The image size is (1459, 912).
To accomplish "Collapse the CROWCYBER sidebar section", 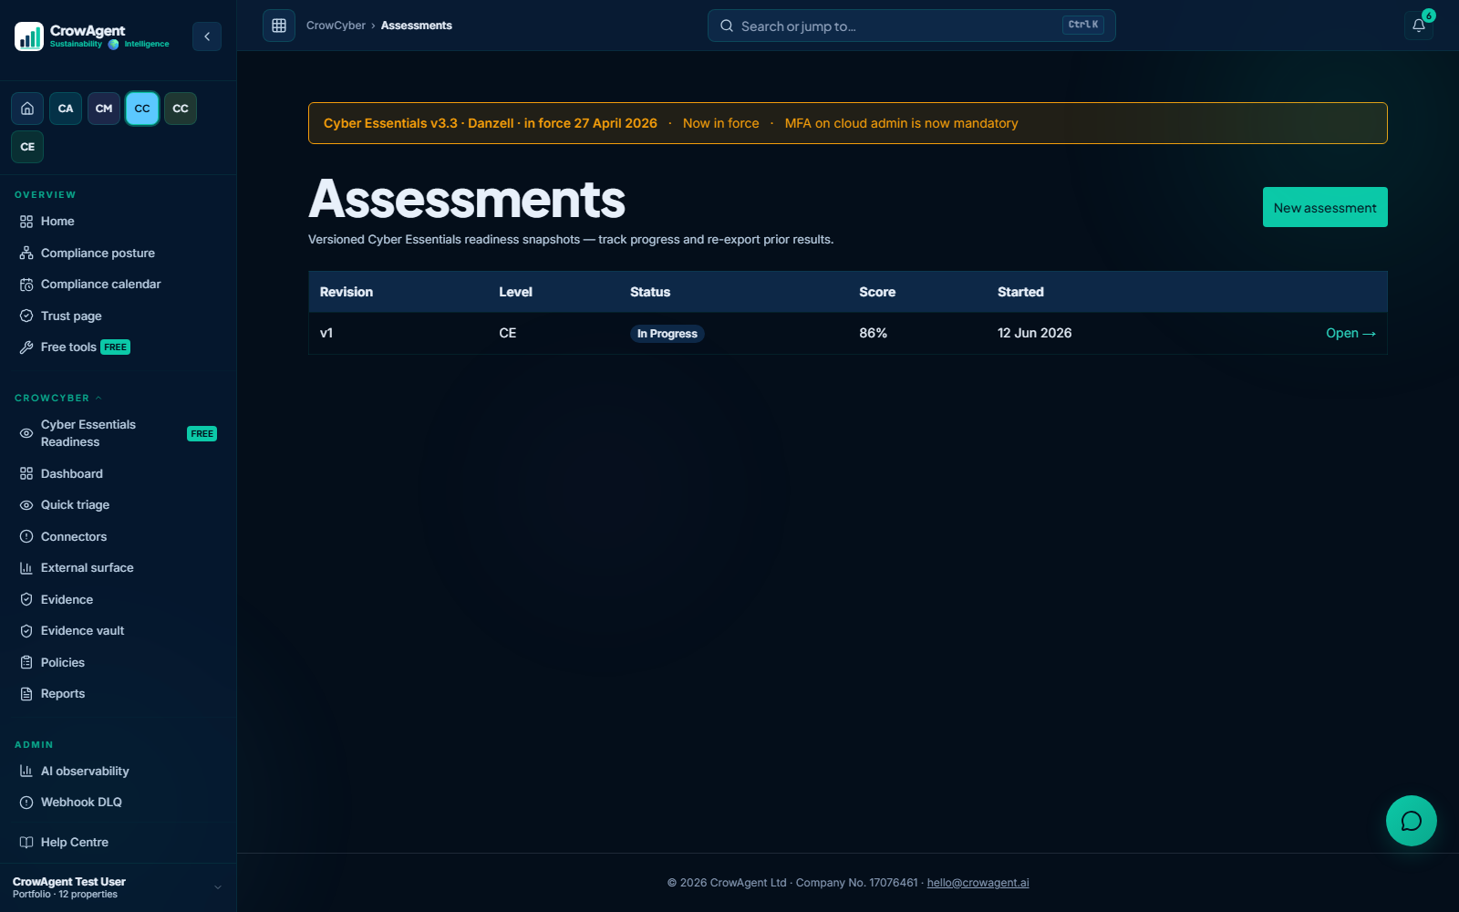I will 58,399.
